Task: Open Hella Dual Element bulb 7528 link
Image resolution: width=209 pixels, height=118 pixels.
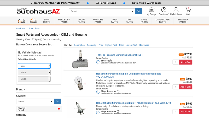Action: (129, 75)
